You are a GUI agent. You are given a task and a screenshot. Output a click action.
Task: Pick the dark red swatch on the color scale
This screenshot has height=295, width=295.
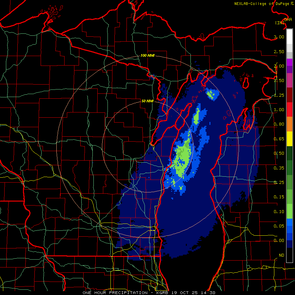point(289,95)
